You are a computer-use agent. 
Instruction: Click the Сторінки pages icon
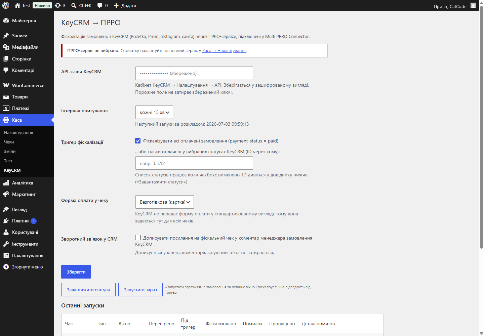6,59
